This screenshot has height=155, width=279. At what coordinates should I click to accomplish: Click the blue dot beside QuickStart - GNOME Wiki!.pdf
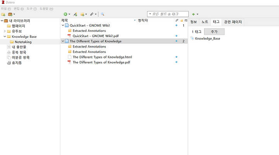[x=176, y=36]
